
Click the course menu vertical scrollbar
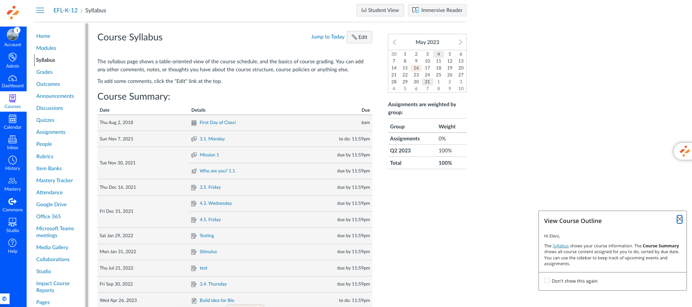click(86, 165)
